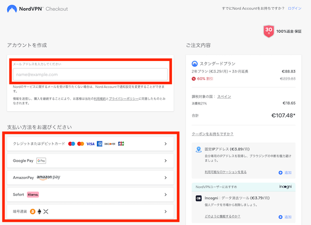The image size is (311, 225).
Task: Expand the AmazonPay payment option
Action: (90, 178)
